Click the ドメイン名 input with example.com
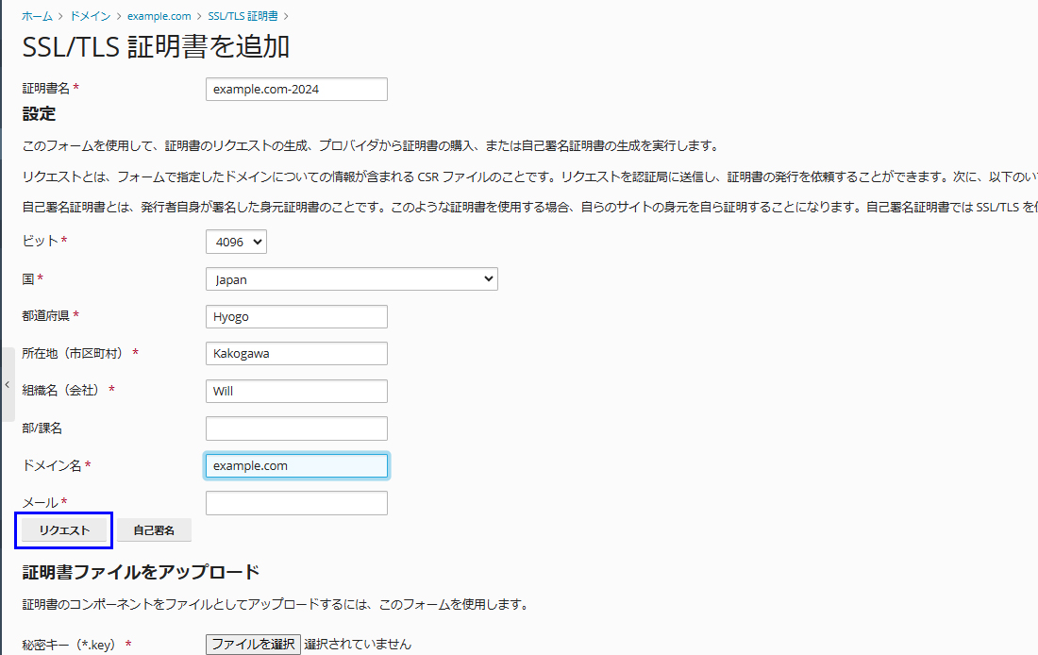 [x=296, y=466]
